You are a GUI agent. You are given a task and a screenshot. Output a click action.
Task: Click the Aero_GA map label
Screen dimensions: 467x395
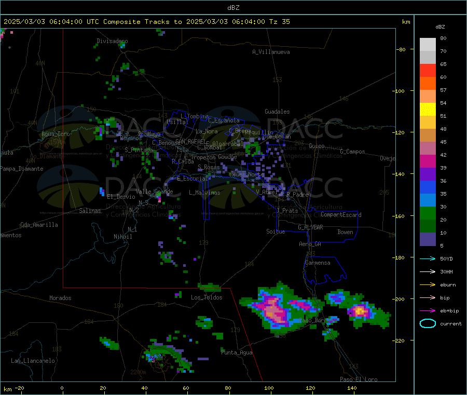tap(310, 244)
